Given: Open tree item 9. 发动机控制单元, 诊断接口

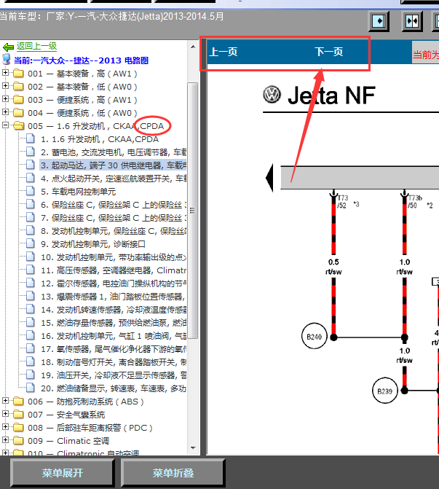Looking at the screenshot, I should point(93,244).
